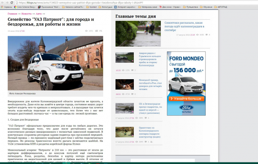Click the photo credit Фото Алексея Милованова

[x=23, y=94]
